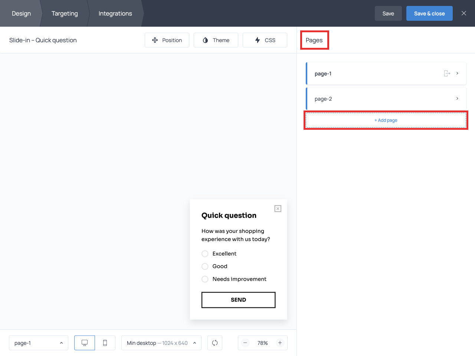Image resolution: width=475 pixels, height=356 pixels.
Task: Open page-1 in the Pages list
Action: [386, 73]
